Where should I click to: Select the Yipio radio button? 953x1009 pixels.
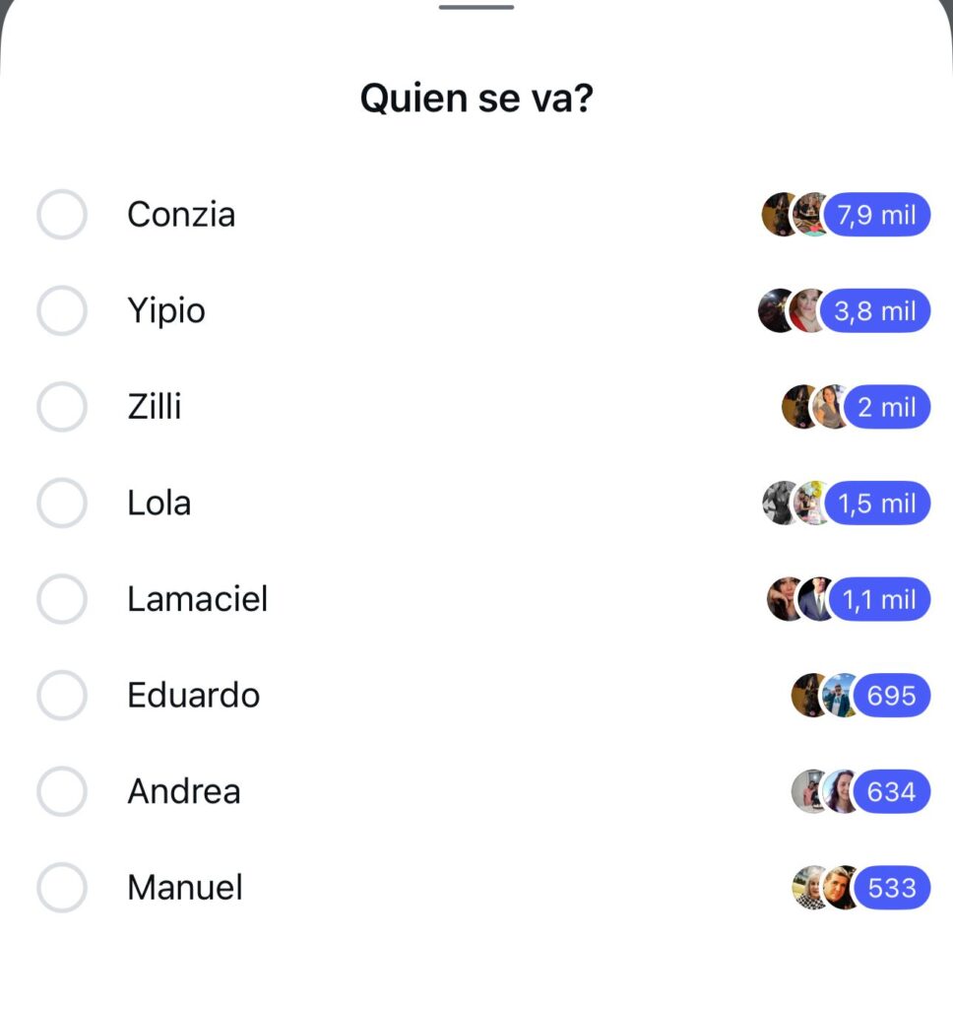(62, 311)
